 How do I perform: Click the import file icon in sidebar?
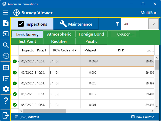click(6, 23)
